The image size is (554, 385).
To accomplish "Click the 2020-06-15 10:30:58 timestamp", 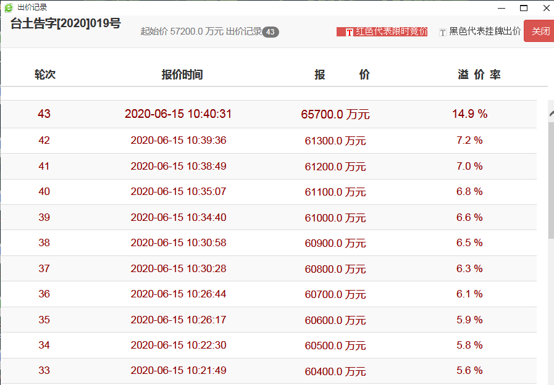I will 178,242.
